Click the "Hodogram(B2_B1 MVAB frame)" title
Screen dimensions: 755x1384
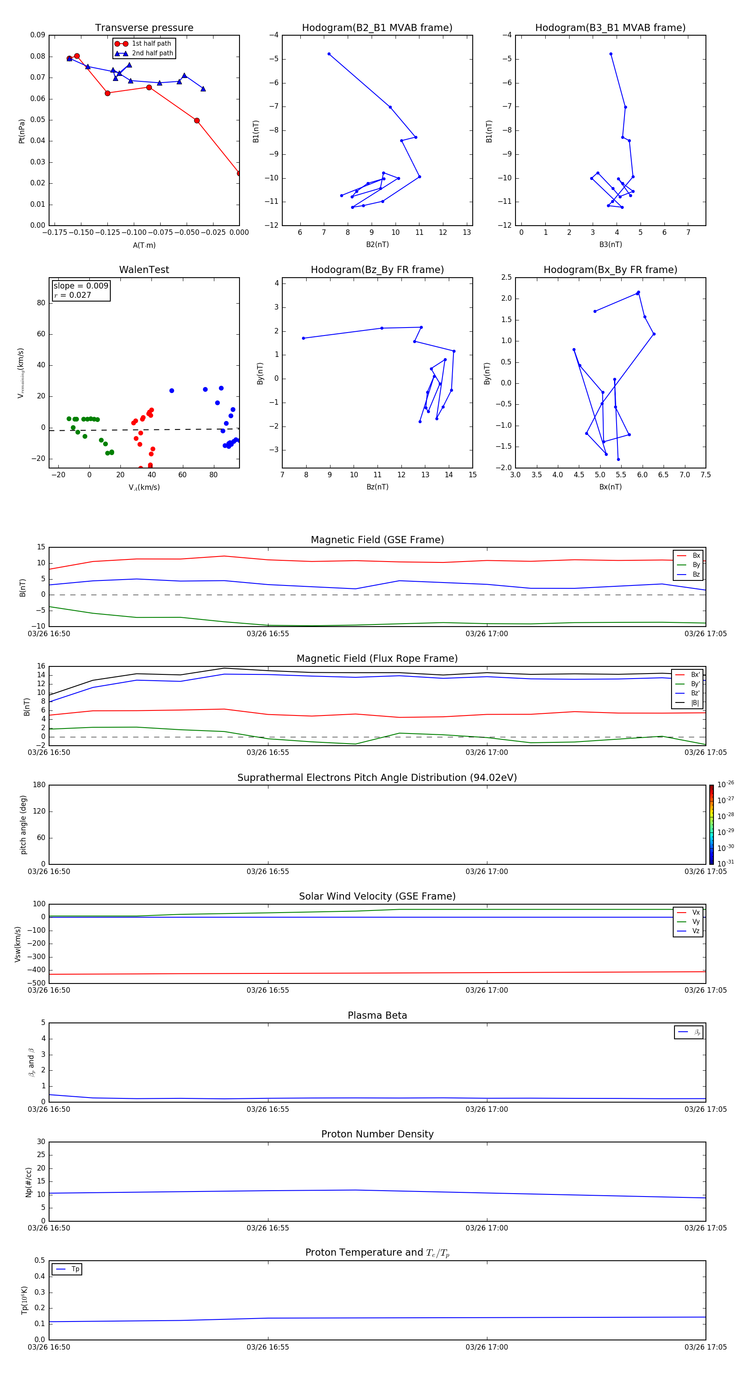[377, 28]
